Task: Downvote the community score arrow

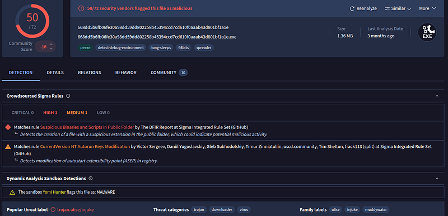Action: (x=51, y=49)
